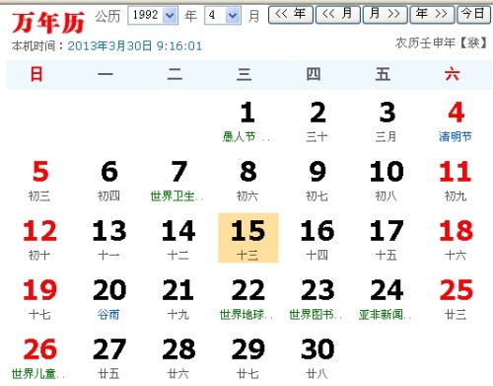This screenshot has width=493, height=386.
Task: Select April 12 初十
Action: [x=39, y=240]
